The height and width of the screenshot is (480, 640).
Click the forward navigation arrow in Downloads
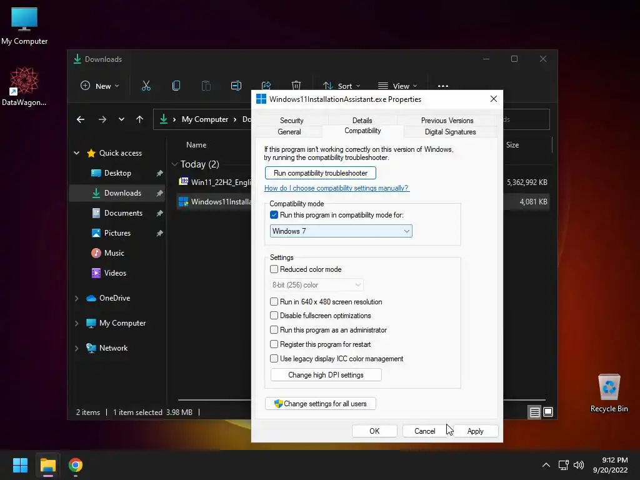[x=102, y=119]
